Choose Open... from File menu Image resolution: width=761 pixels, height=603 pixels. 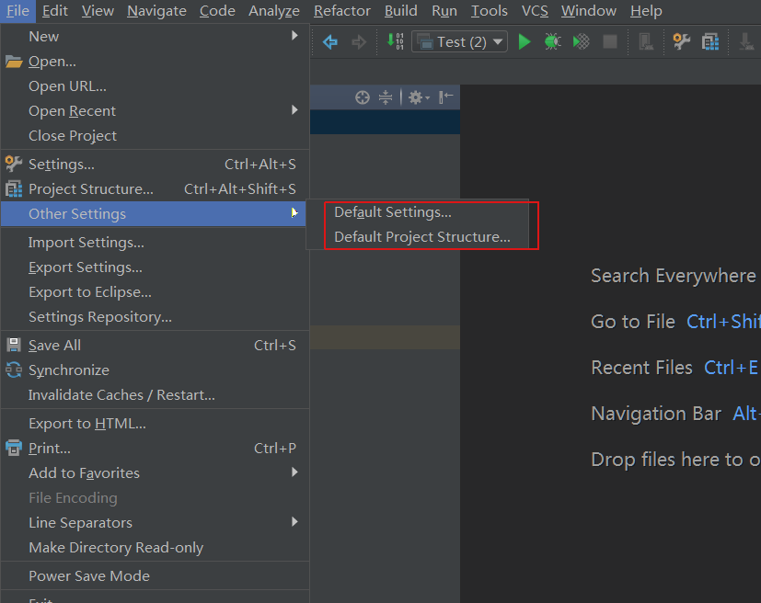pyautogui.click(x=155, y=62)
